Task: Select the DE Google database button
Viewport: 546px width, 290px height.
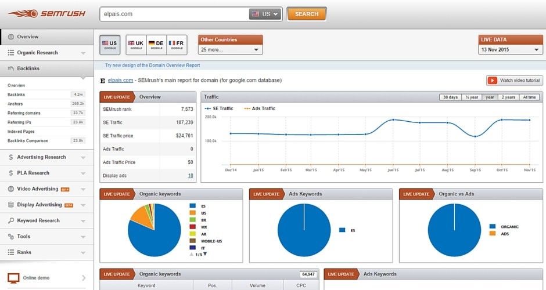Action: pos(156,45)
